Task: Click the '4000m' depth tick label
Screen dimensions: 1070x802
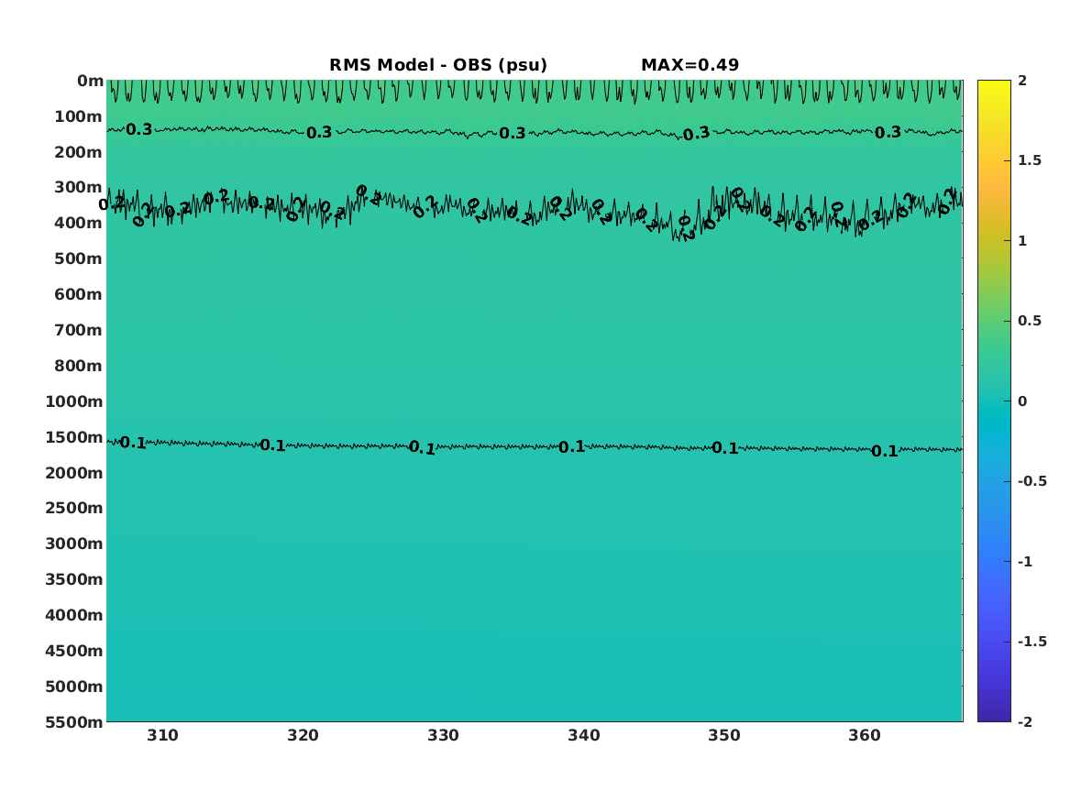Action: 73,615
